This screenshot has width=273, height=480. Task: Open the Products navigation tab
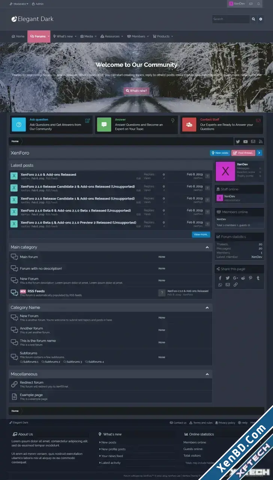tap(161, 36)
